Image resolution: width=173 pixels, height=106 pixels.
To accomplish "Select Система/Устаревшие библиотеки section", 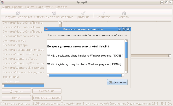I will click(23, 50).
